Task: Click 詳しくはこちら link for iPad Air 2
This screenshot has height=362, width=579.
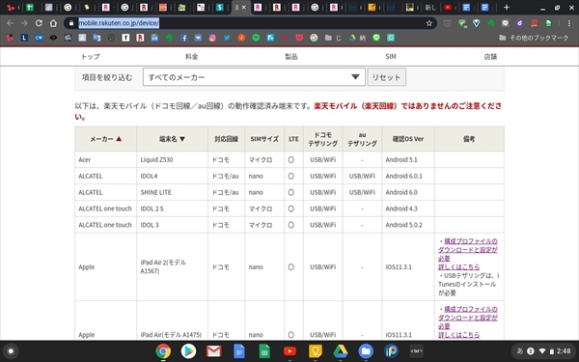Action: [459, 266]
